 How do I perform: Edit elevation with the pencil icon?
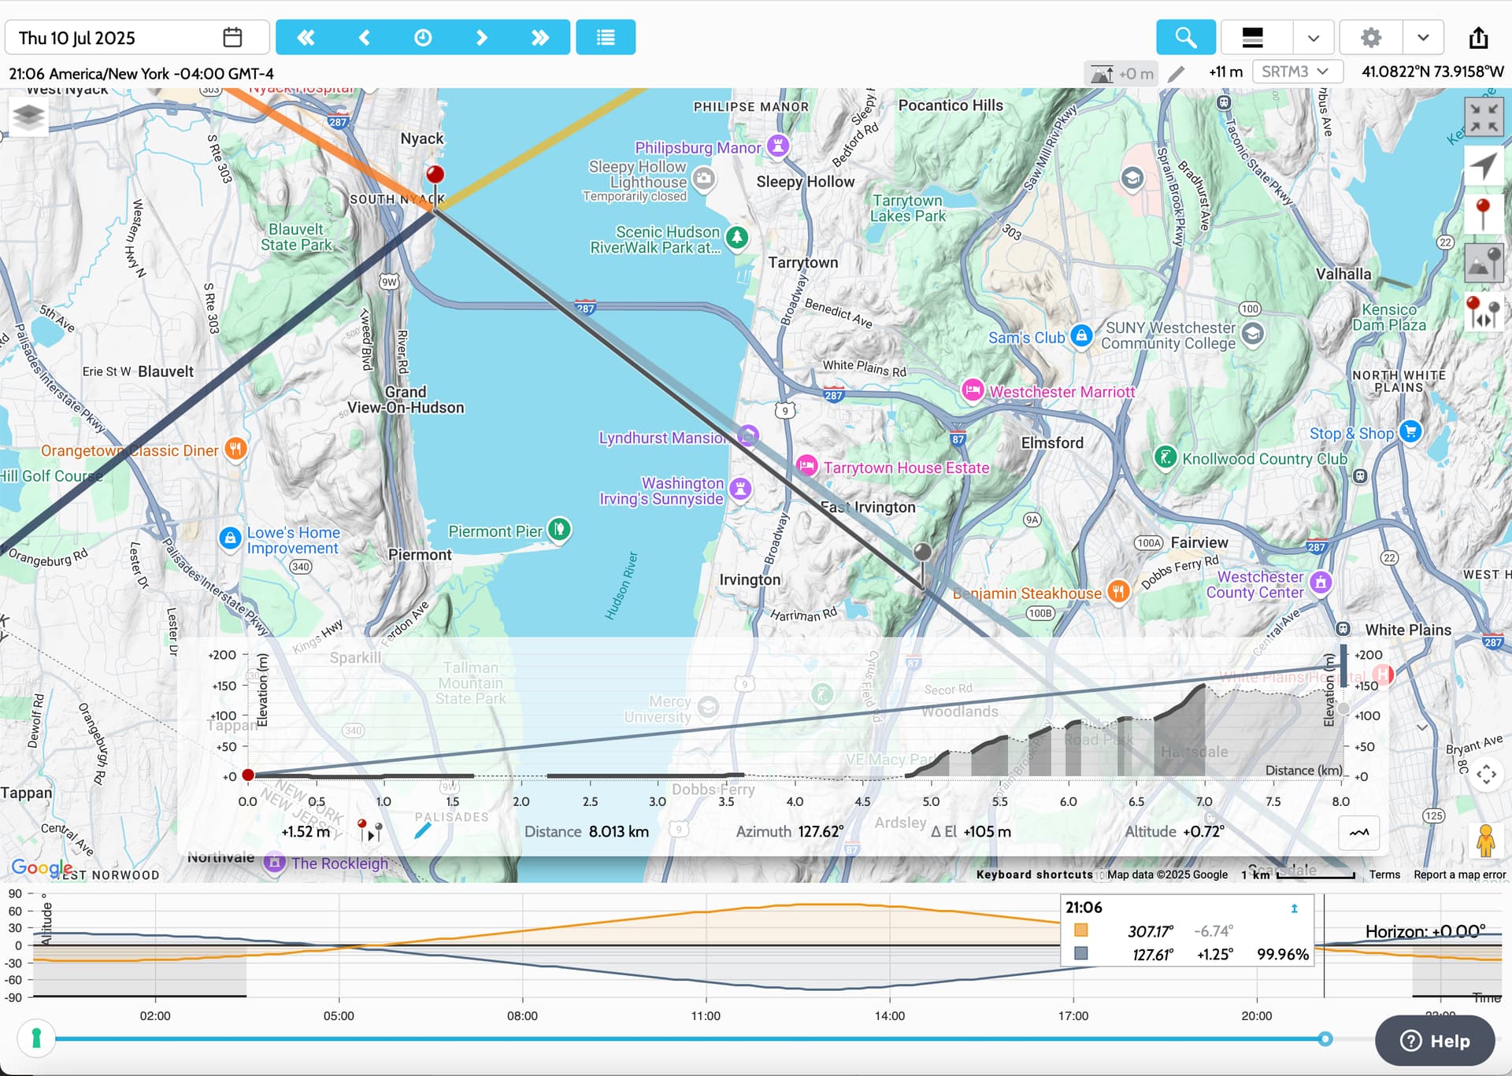[x=1176, y=73]
